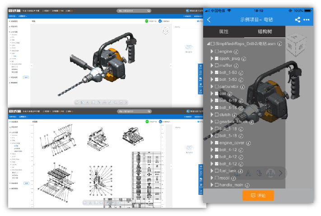Collapse the Simplified-Reps_Drill-2 root node

click(x=209, y=44)
